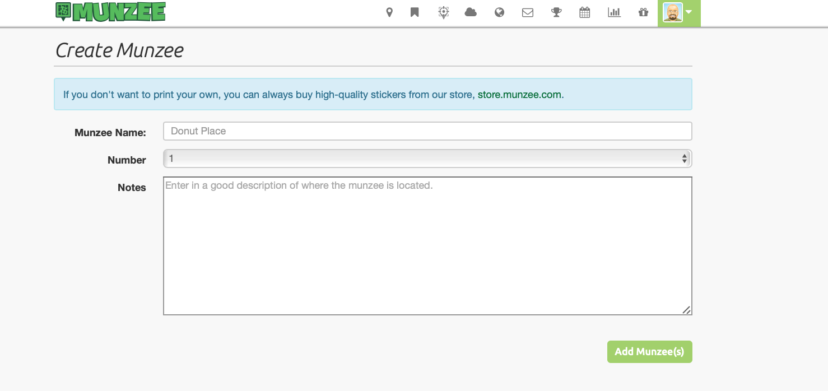The image size is (828, 391).
Task: Click the Munzee logo
Action: (110, 12)
